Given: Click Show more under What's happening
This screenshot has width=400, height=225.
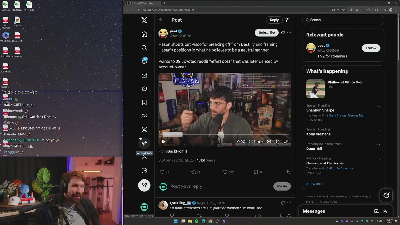Looking at the screenshot, I should tap(315, 184).
